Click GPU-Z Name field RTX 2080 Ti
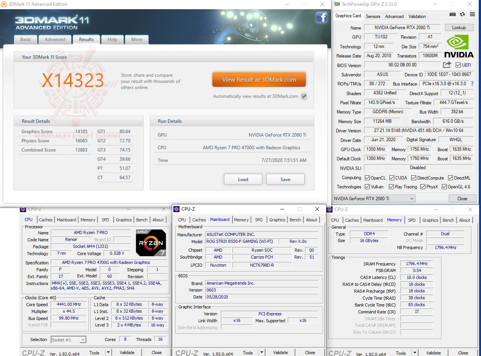This screenshot has width=481, height=356. click(402, 28)
